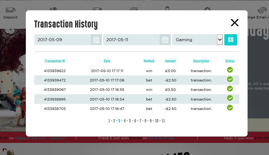Go to page 2 of transactions
This screenshot has height=155, width=269.
coord(114,121)
